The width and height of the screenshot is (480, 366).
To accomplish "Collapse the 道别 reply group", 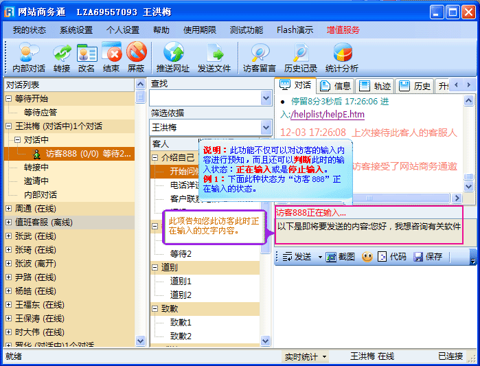I will 155,267.
